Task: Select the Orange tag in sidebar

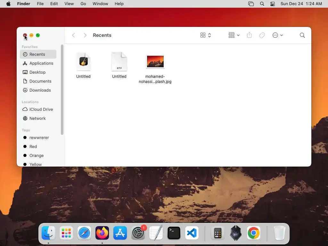Action: point(38,156)
